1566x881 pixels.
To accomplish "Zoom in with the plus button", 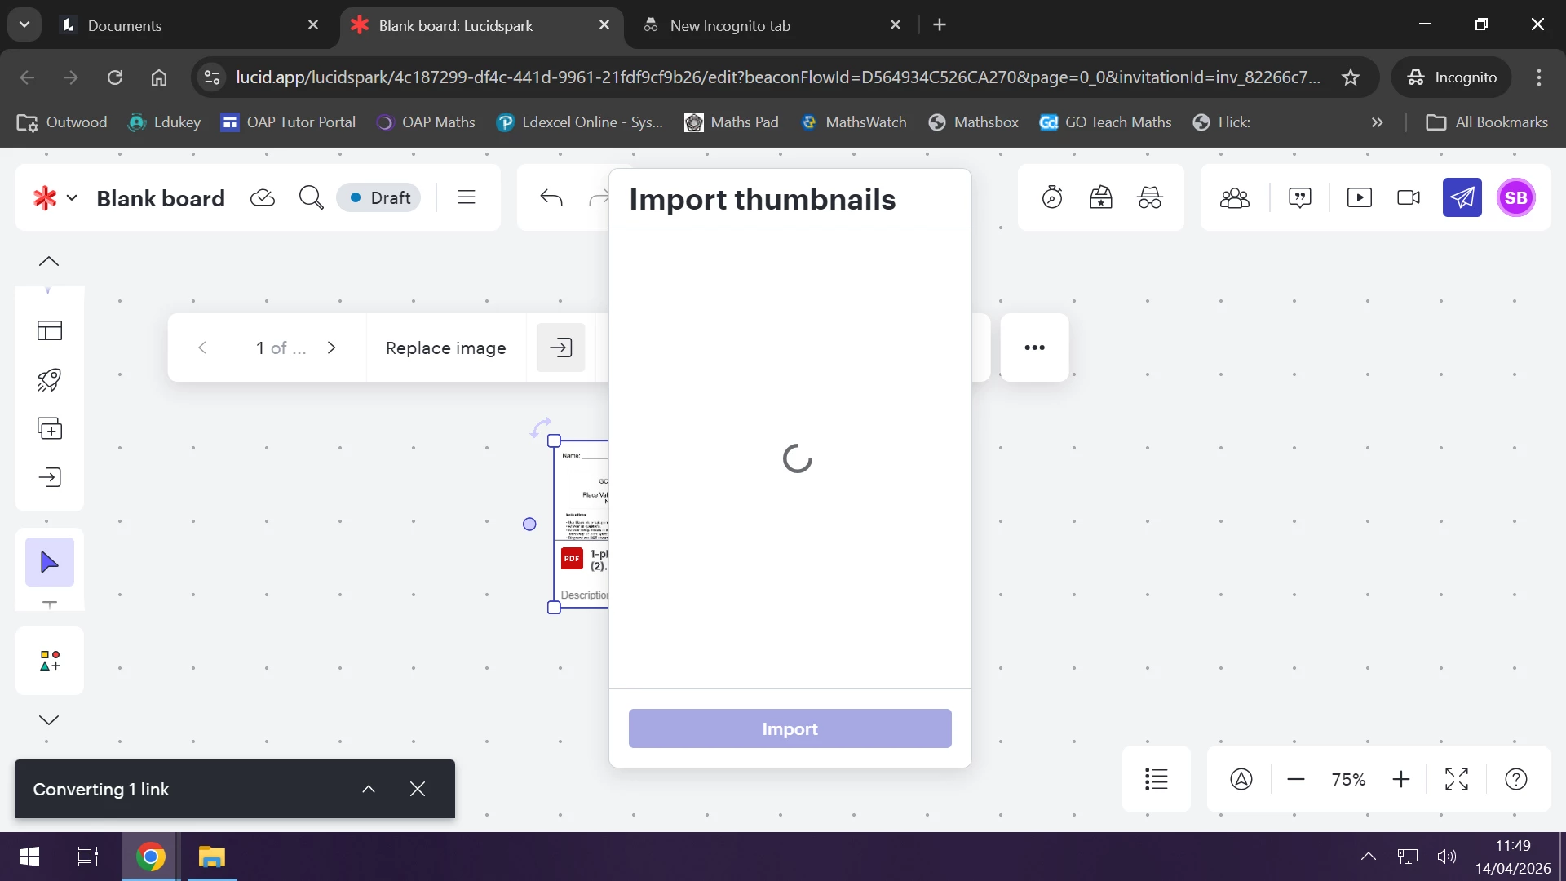I will coord(1400,779).
